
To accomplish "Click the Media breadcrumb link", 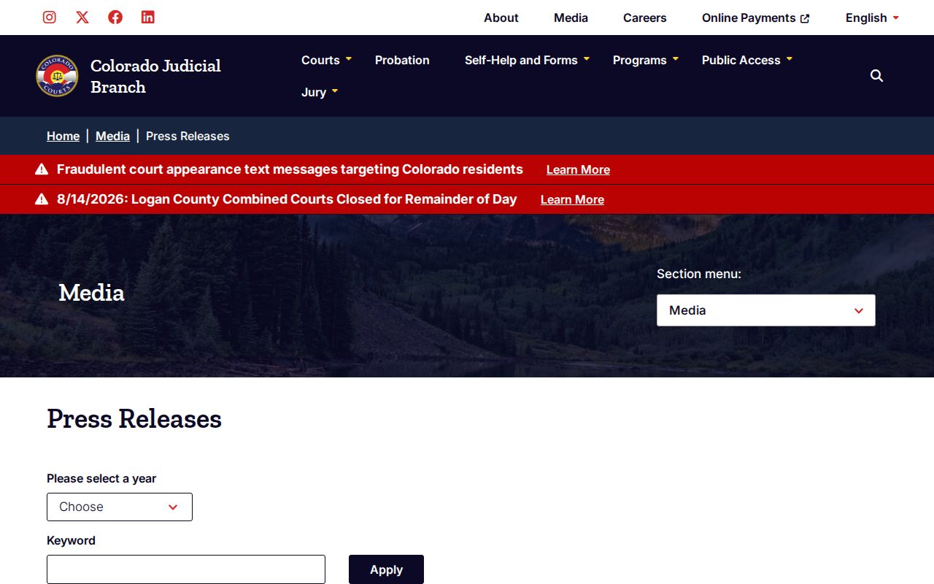I will pos(112,136).
